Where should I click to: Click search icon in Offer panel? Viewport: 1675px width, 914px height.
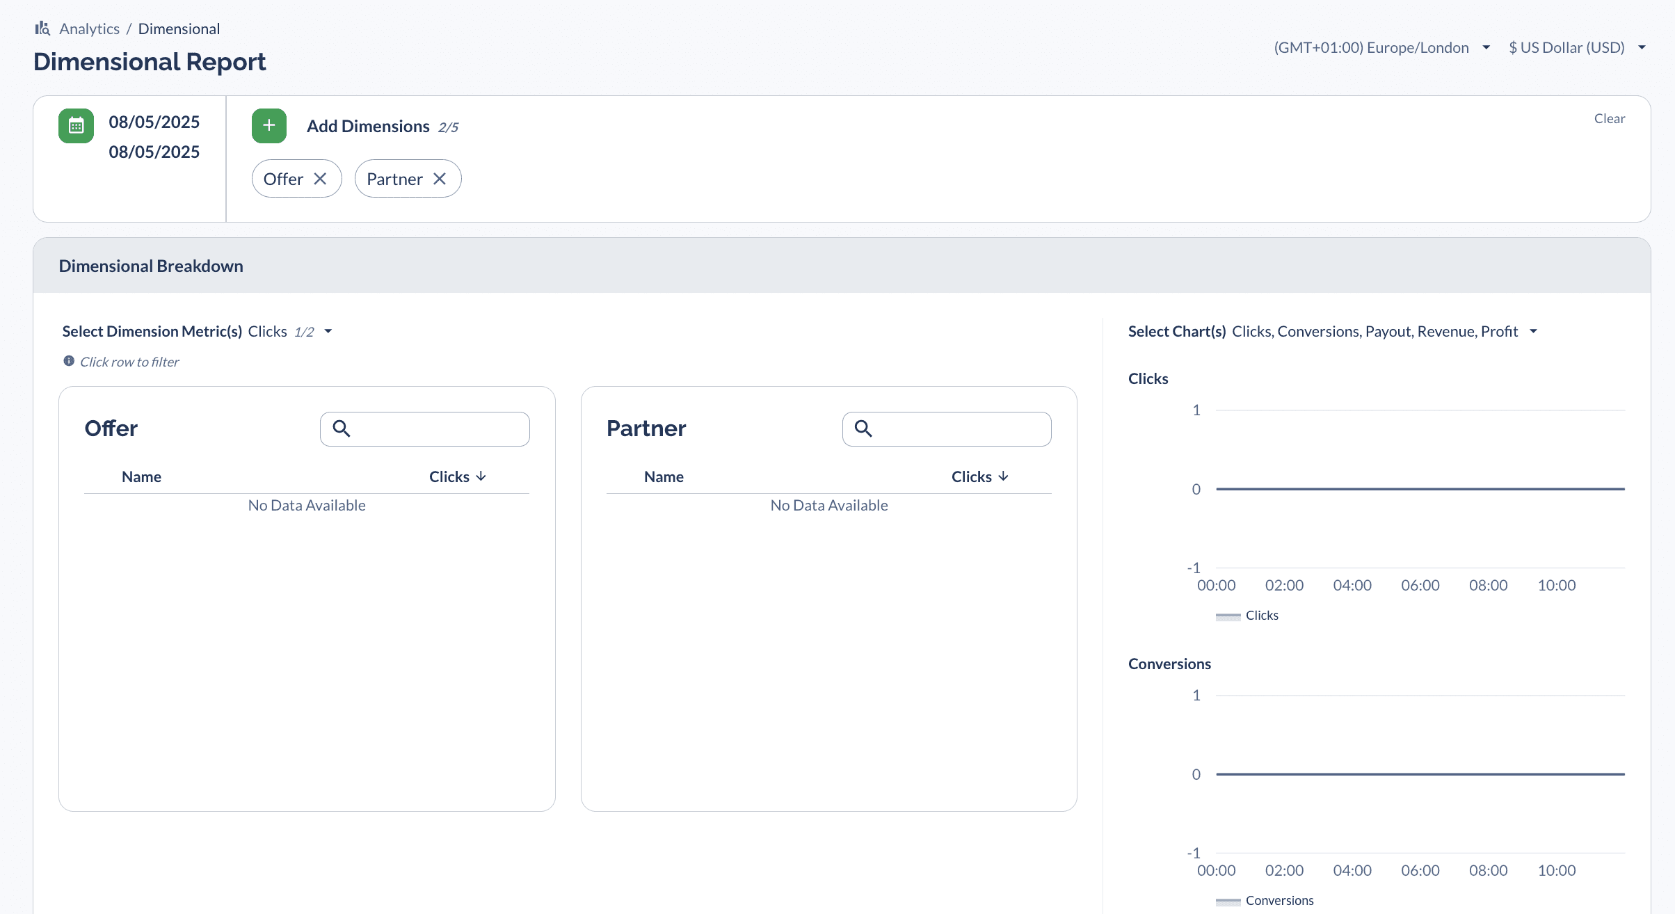coord(341,428)
